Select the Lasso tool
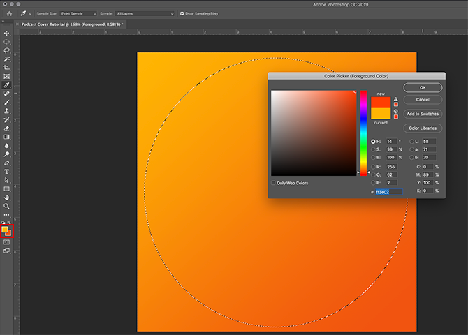 tap(7, 50)
